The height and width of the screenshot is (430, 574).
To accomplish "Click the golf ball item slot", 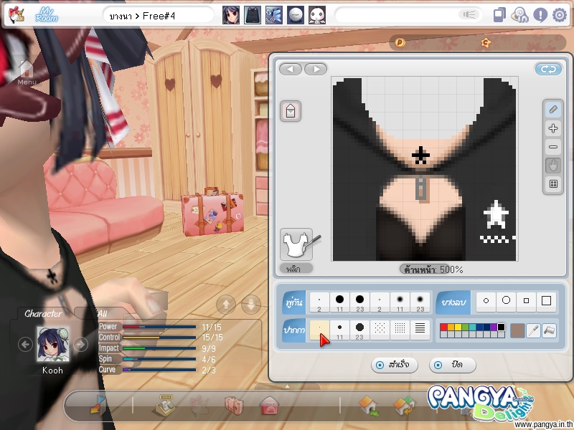I will (x=296, y=15).
